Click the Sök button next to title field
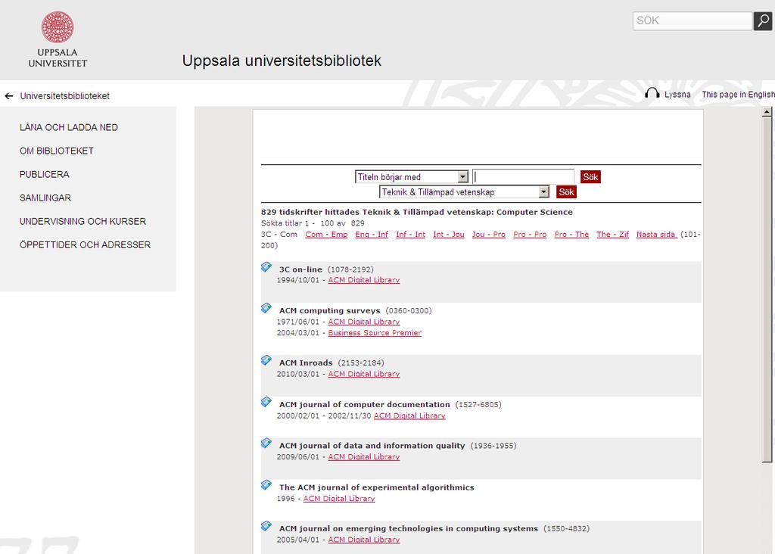Viewport: 775px width, 554px height. (x=590, y=177)
